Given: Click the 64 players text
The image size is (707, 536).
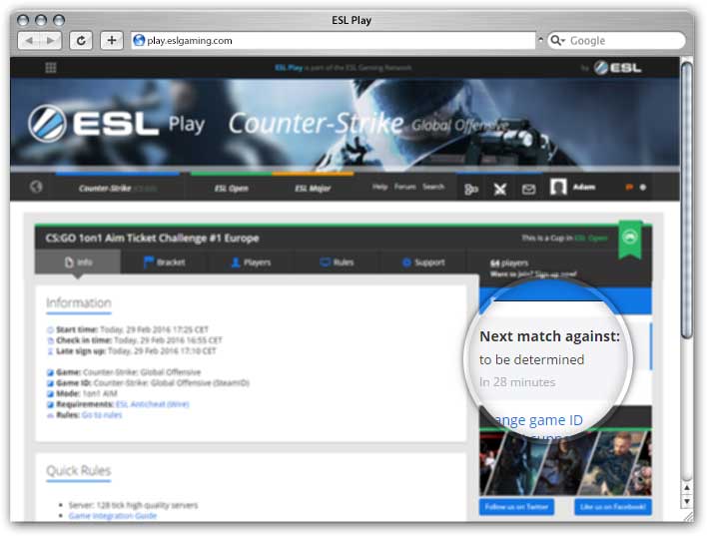Looking at the screenshot, I should [x=509, y=263].
